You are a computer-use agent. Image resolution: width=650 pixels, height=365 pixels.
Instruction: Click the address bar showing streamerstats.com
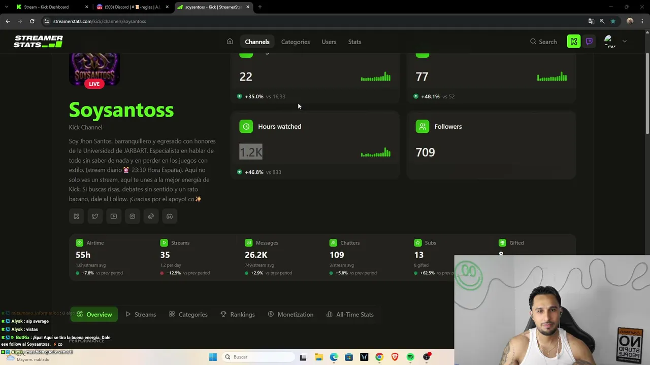[315, 21]
